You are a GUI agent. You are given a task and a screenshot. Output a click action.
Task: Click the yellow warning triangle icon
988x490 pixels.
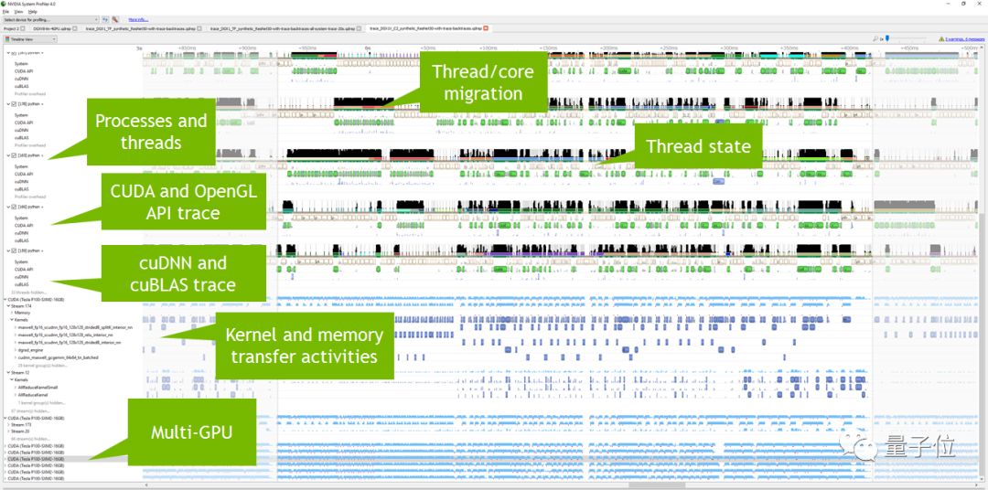[x=941, y=39]
